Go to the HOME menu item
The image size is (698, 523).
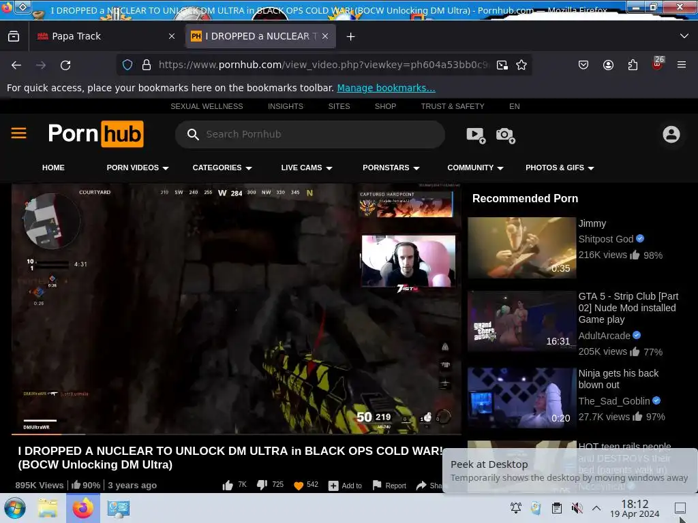[x=53, y=168]
